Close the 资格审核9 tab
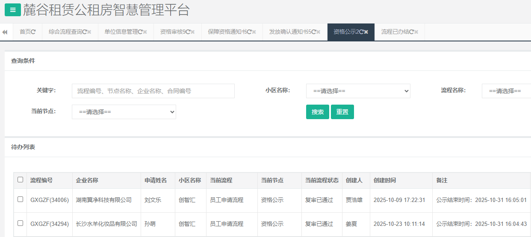Viewport: 531px width, 237px height. pos(193,32)
